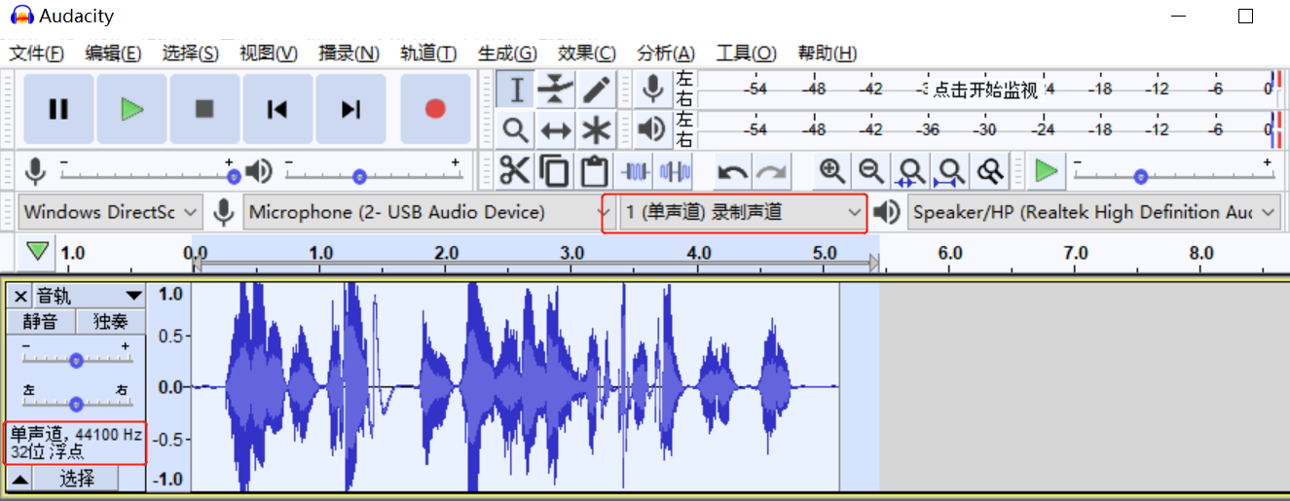Adjust the track left-right pan slider
The width and height of the screenshot is (1290, 501).
point(76,402)
